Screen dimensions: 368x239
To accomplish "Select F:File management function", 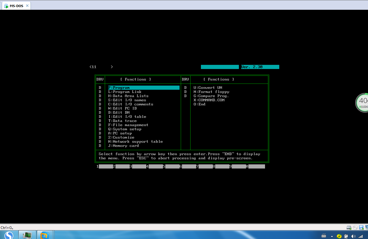I will 128,125.
